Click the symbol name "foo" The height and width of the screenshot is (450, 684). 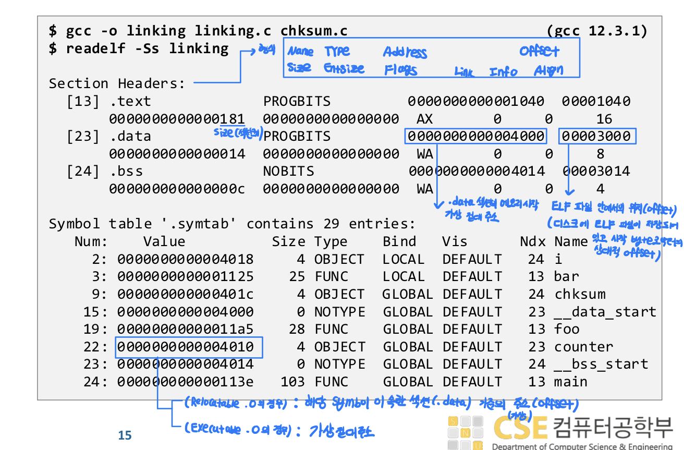(x=567, y=329)
